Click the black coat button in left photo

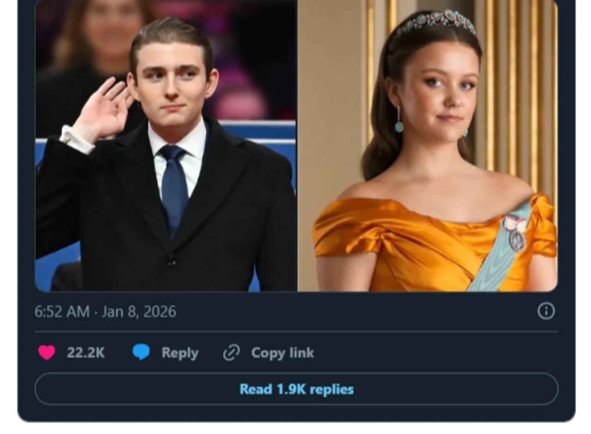click(x=171, y=259)
